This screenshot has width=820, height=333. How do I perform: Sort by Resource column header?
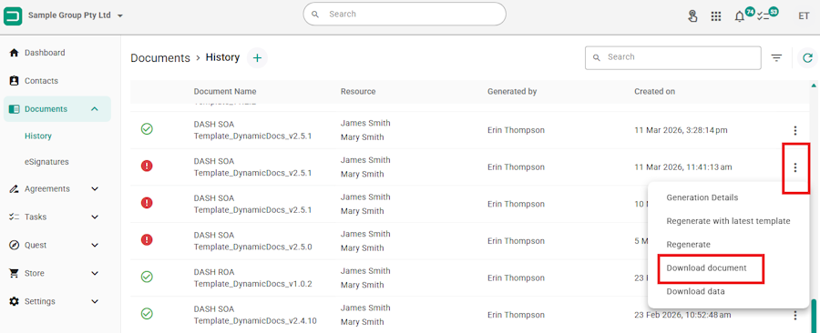tap(358, 91)
